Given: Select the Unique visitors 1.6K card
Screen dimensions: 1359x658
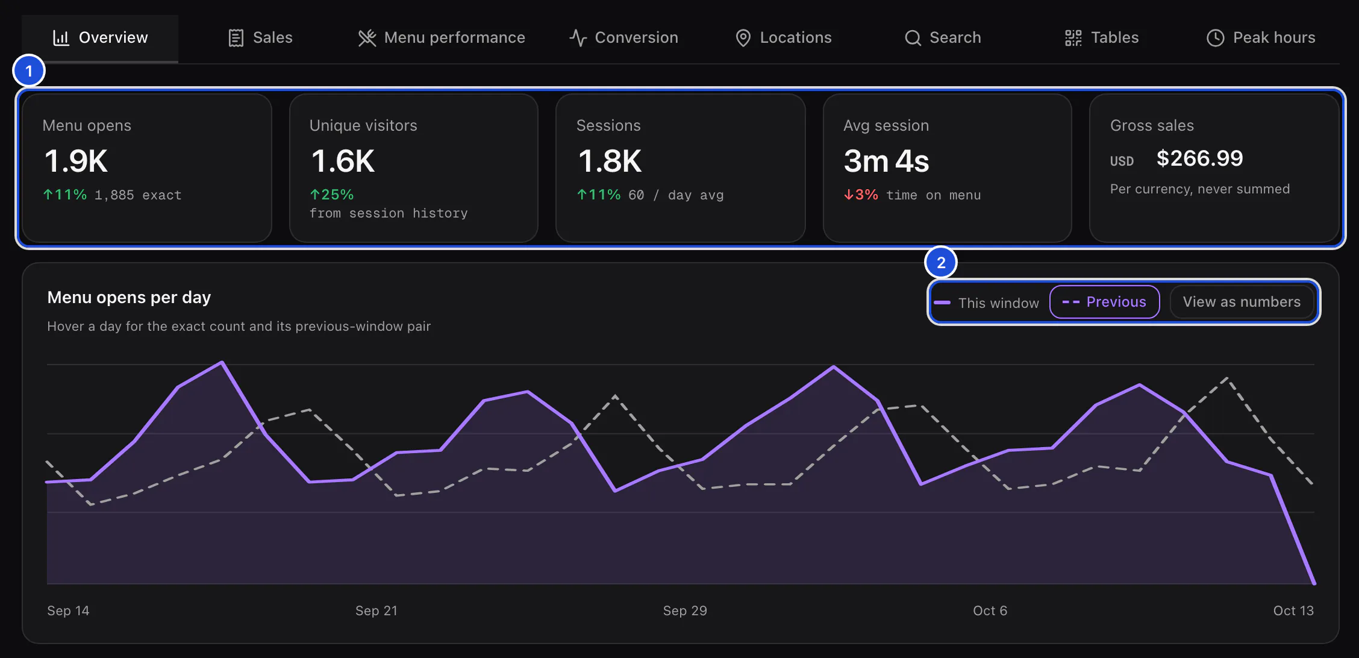Looking at the screenshot, I should [414, 168].
